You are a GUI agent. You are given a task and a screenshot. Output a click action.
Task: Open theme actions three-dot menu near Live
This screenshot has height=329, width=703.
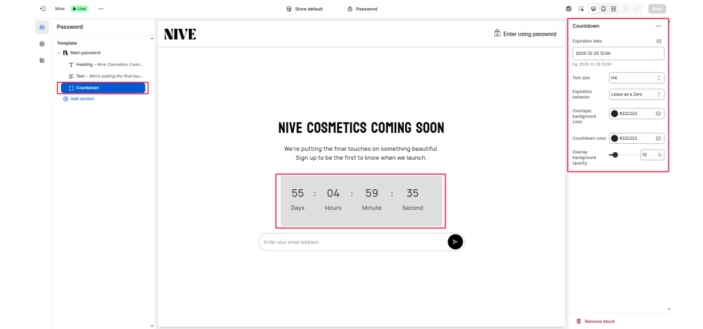click(101, 9)
